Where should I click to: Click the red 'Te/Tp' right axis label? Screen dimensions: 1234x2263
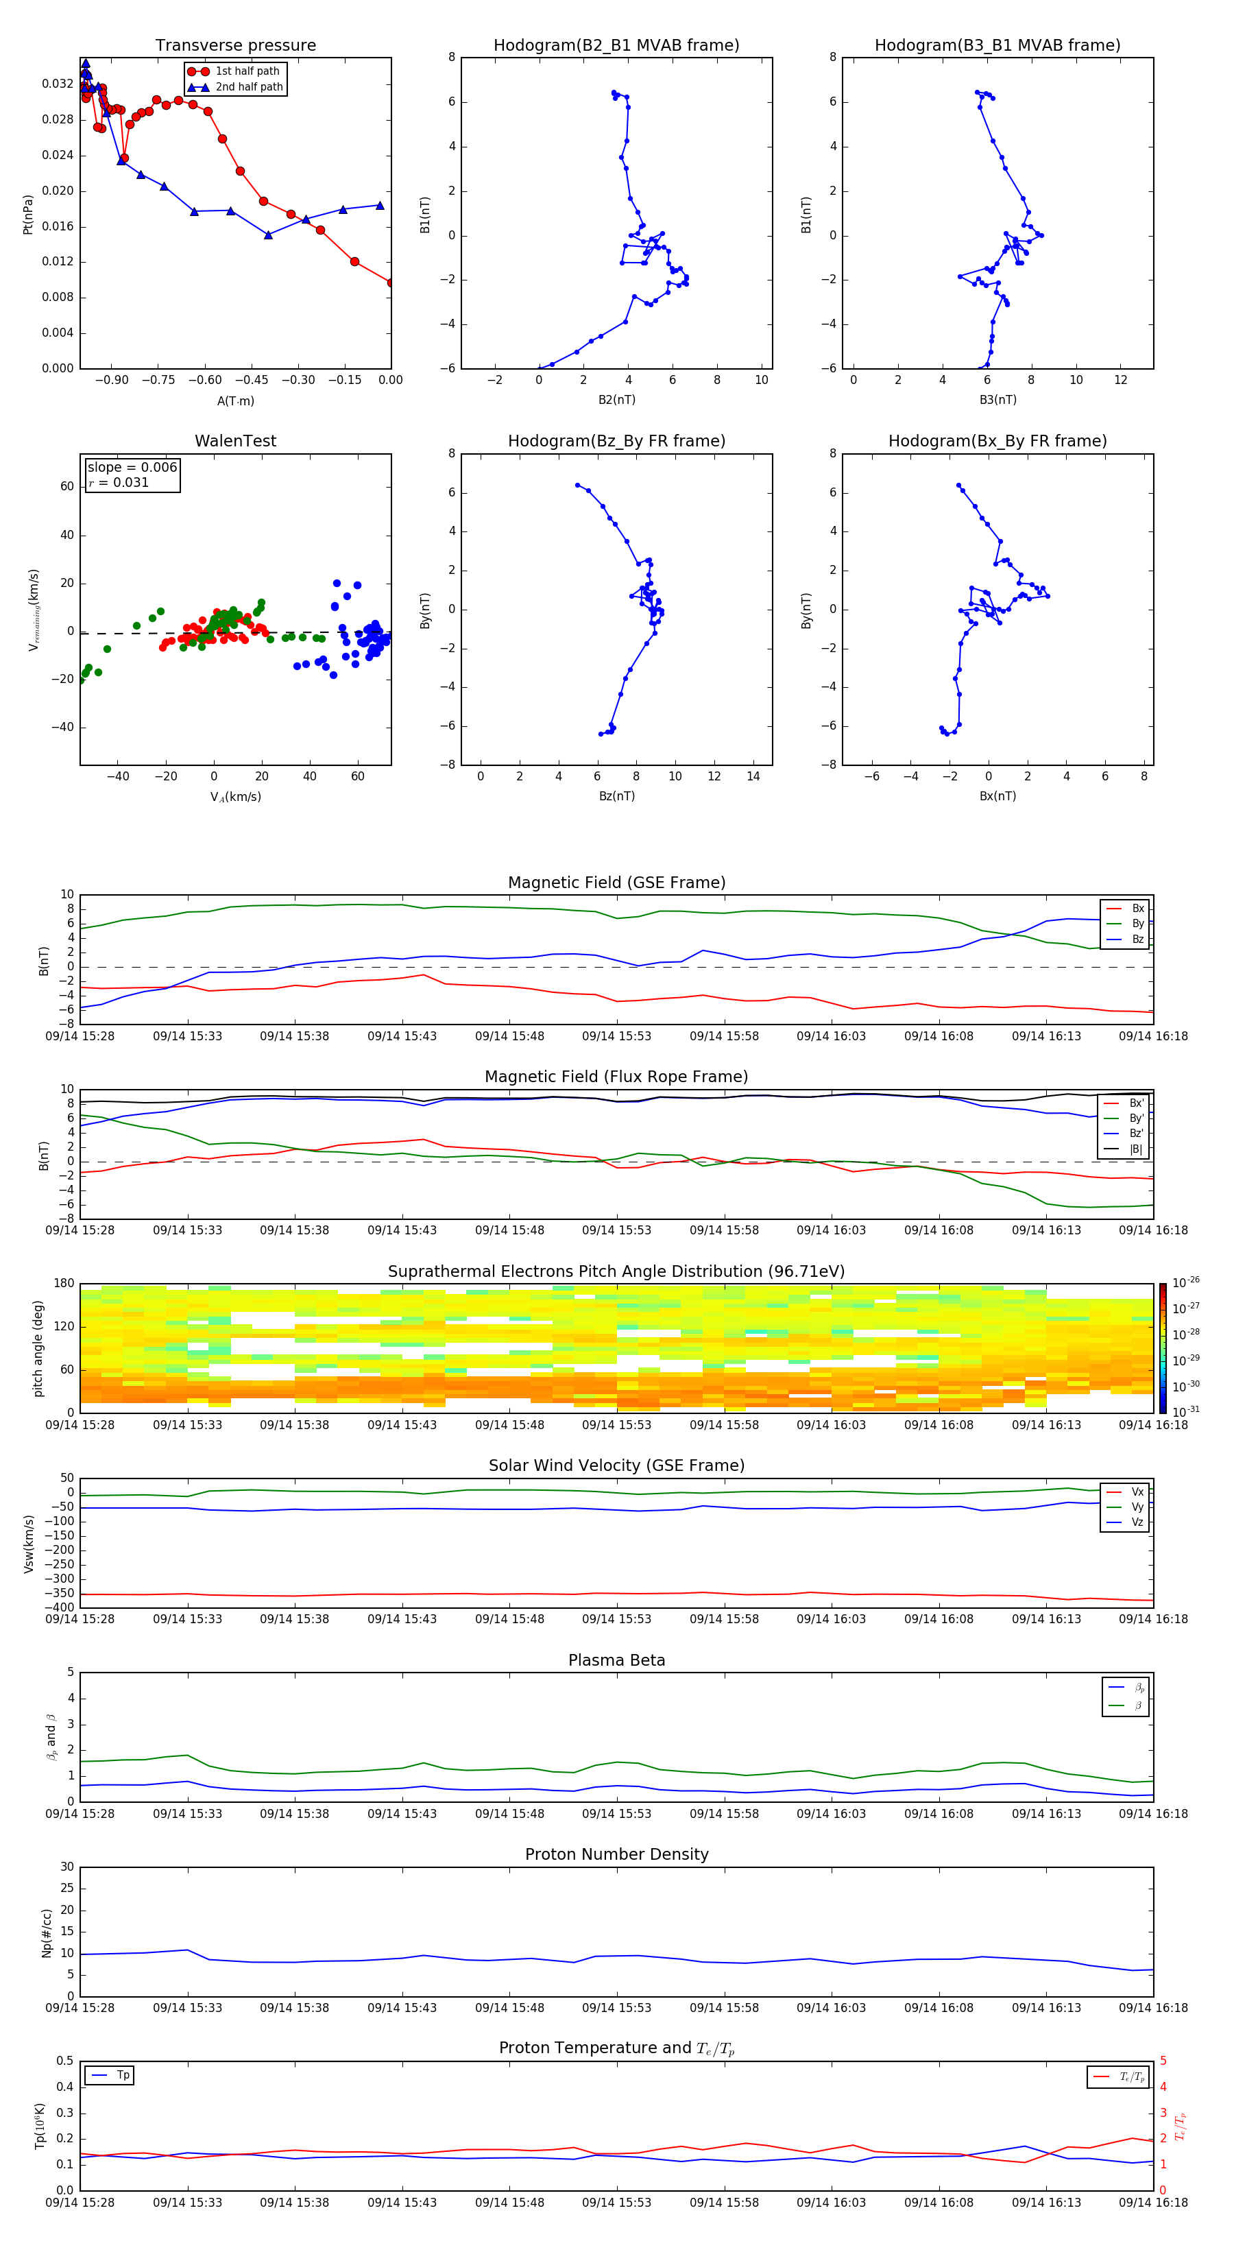point(1181,2126)
